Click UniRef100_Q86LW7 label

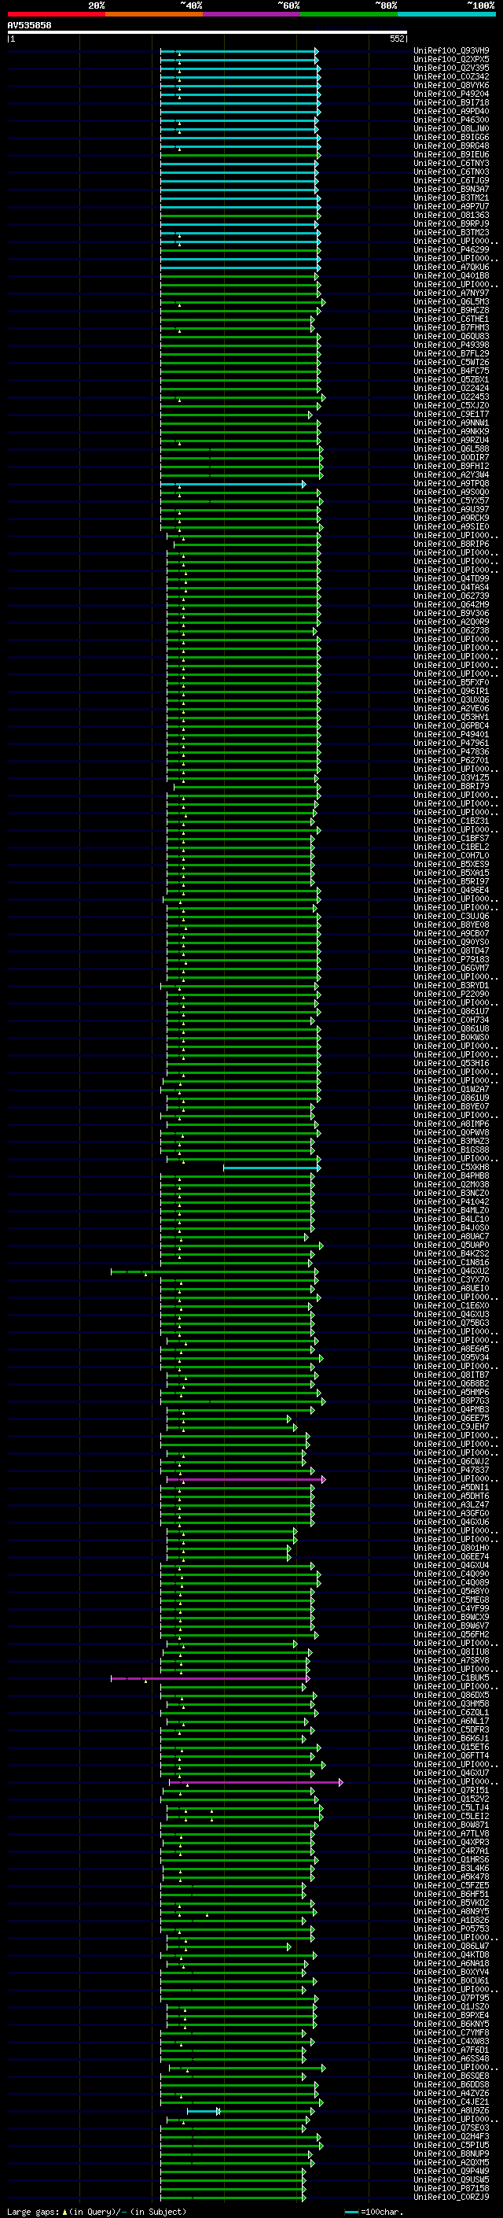451,1946
